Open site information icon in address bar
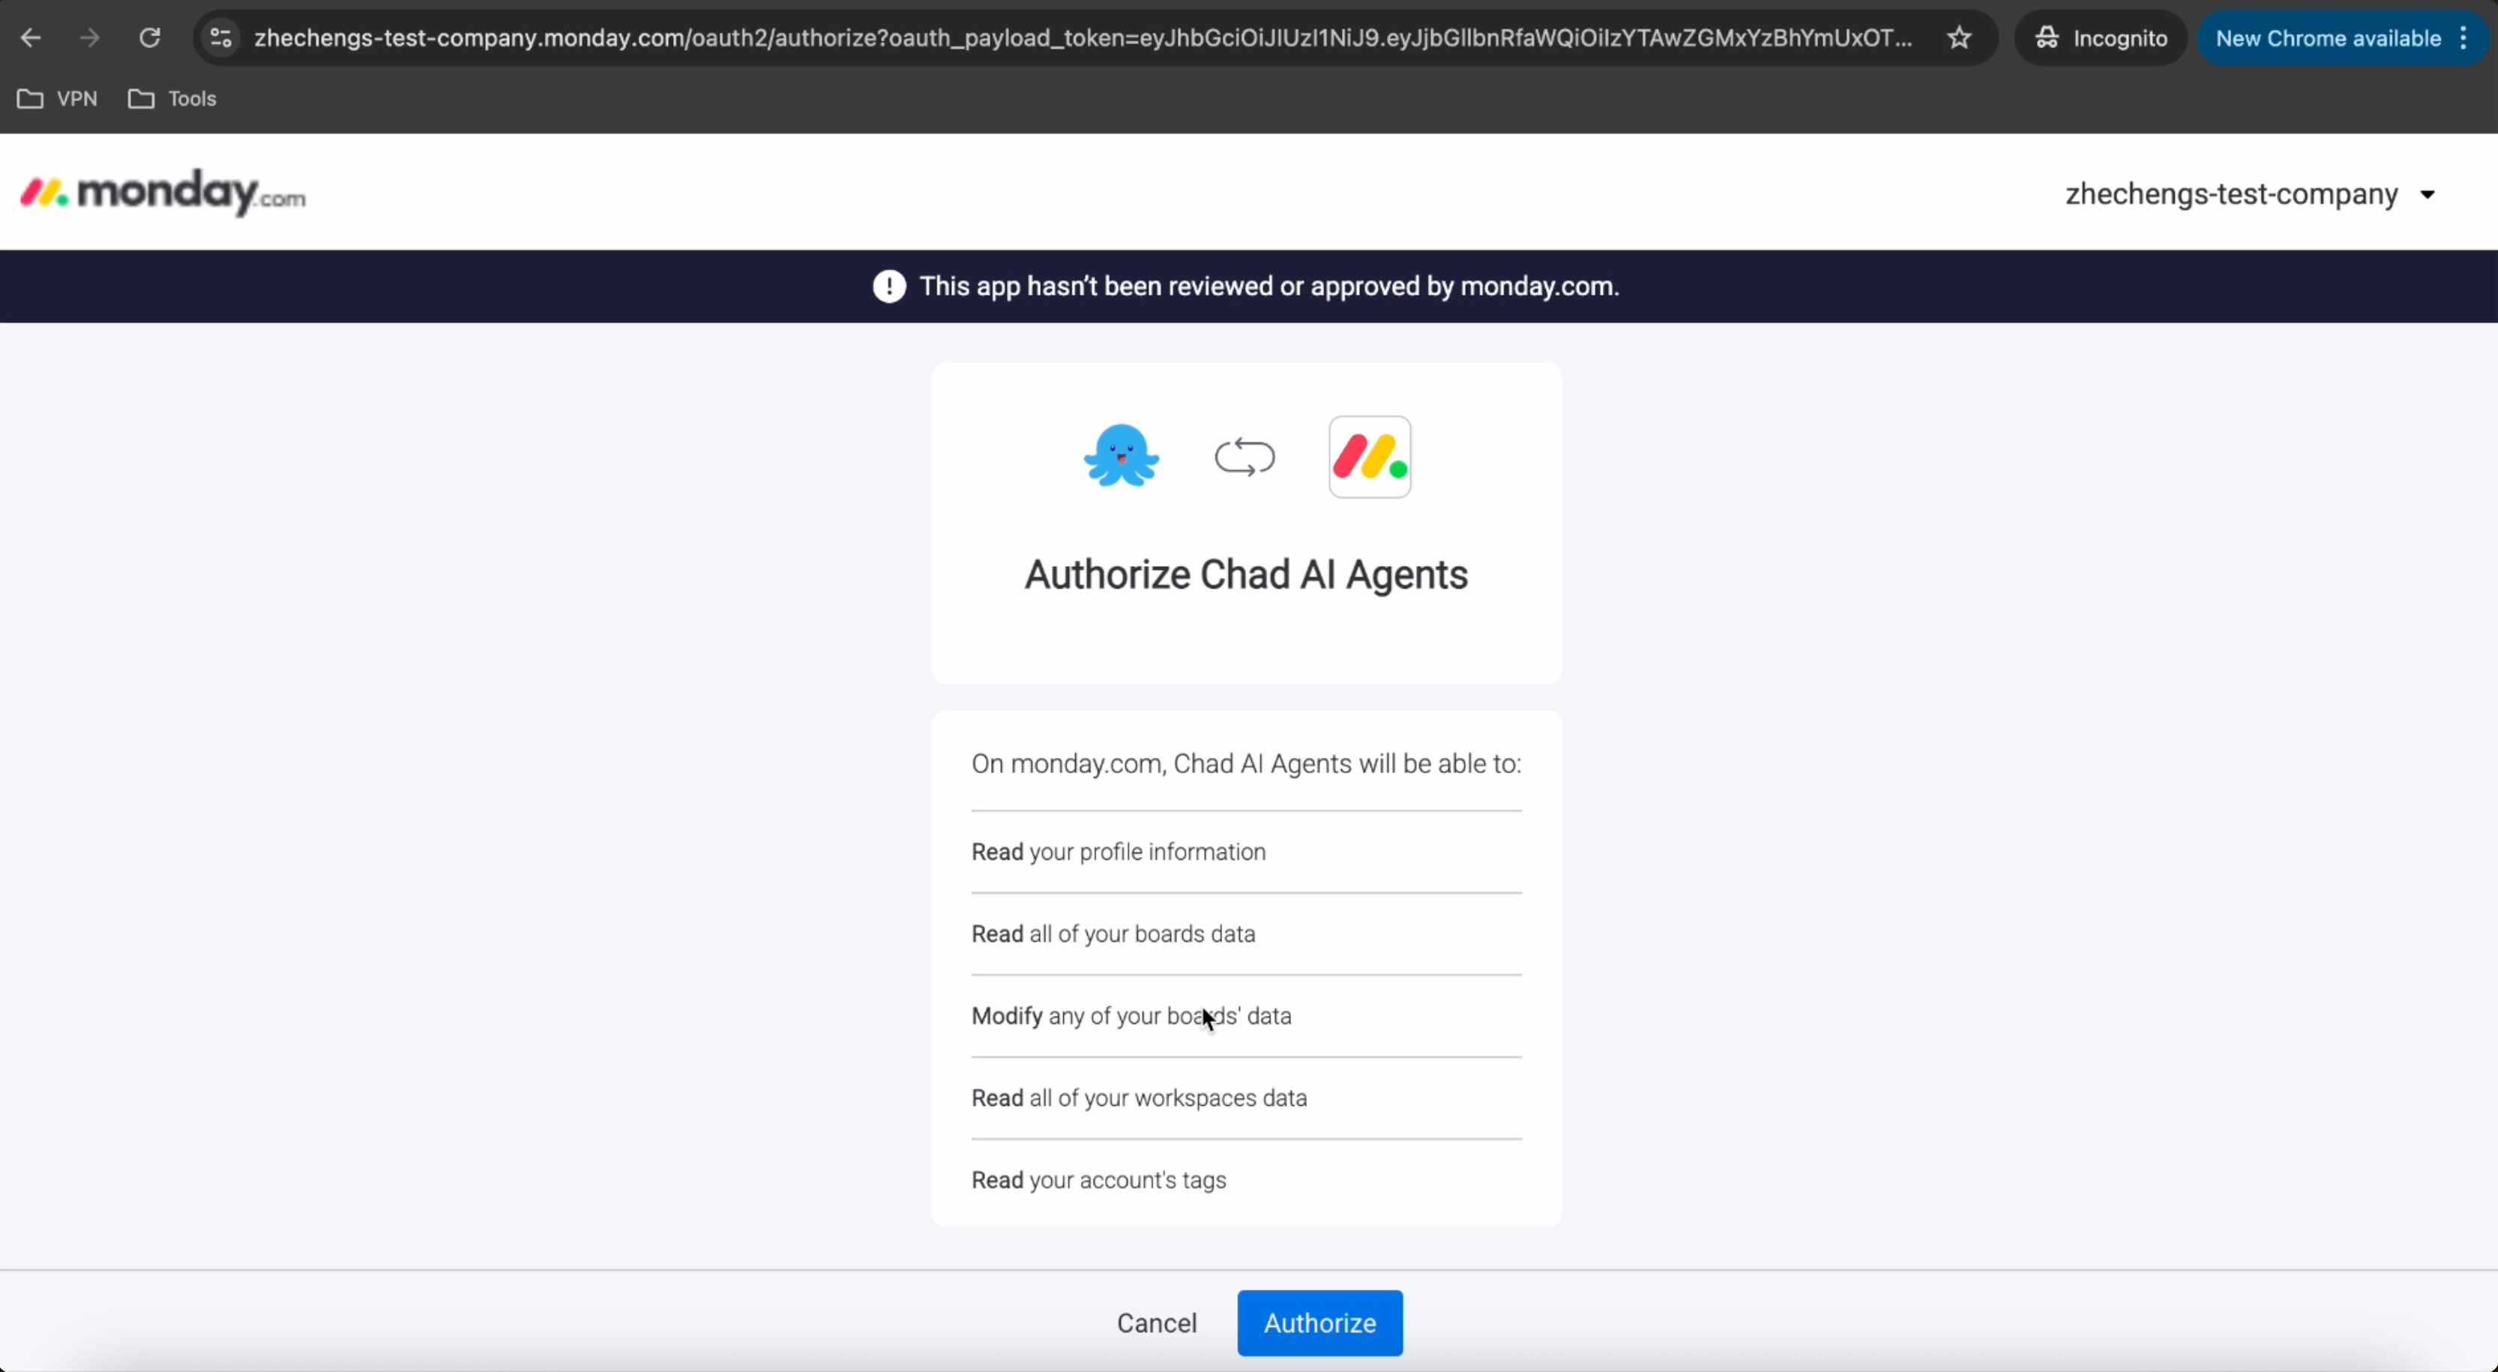 coord(221,37)
